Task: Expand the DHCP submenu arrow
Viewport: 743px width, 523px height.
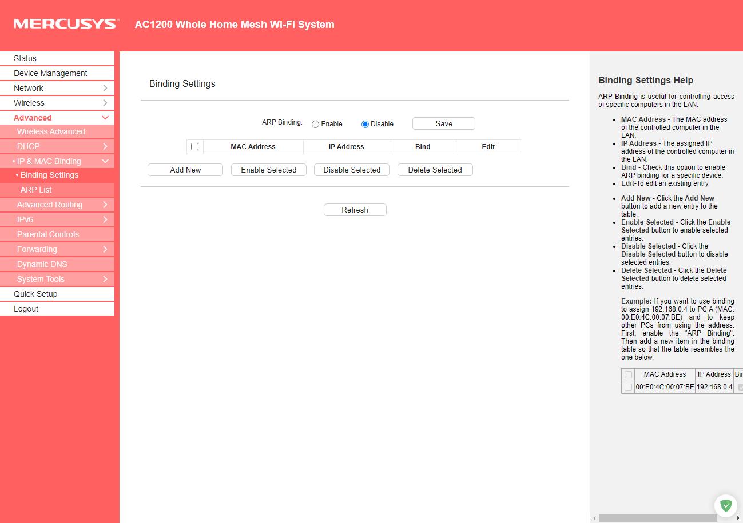Action: 105,147
